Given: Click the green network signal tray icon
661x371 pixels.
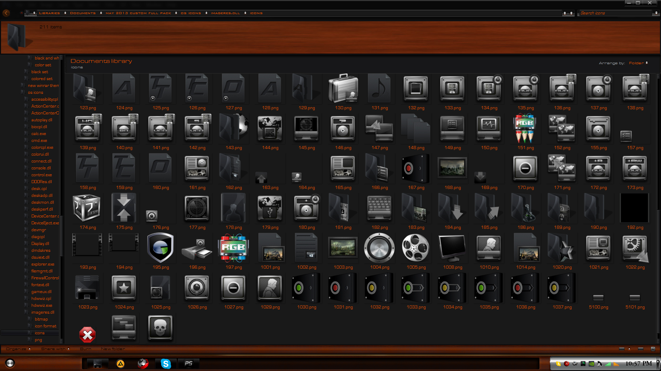Looking at the screenshot, I should tap(608, 363).
